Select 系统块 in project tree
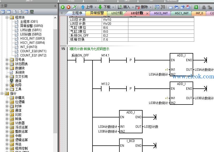Screen dimensions: 214x152 click(x=20, y=73)
